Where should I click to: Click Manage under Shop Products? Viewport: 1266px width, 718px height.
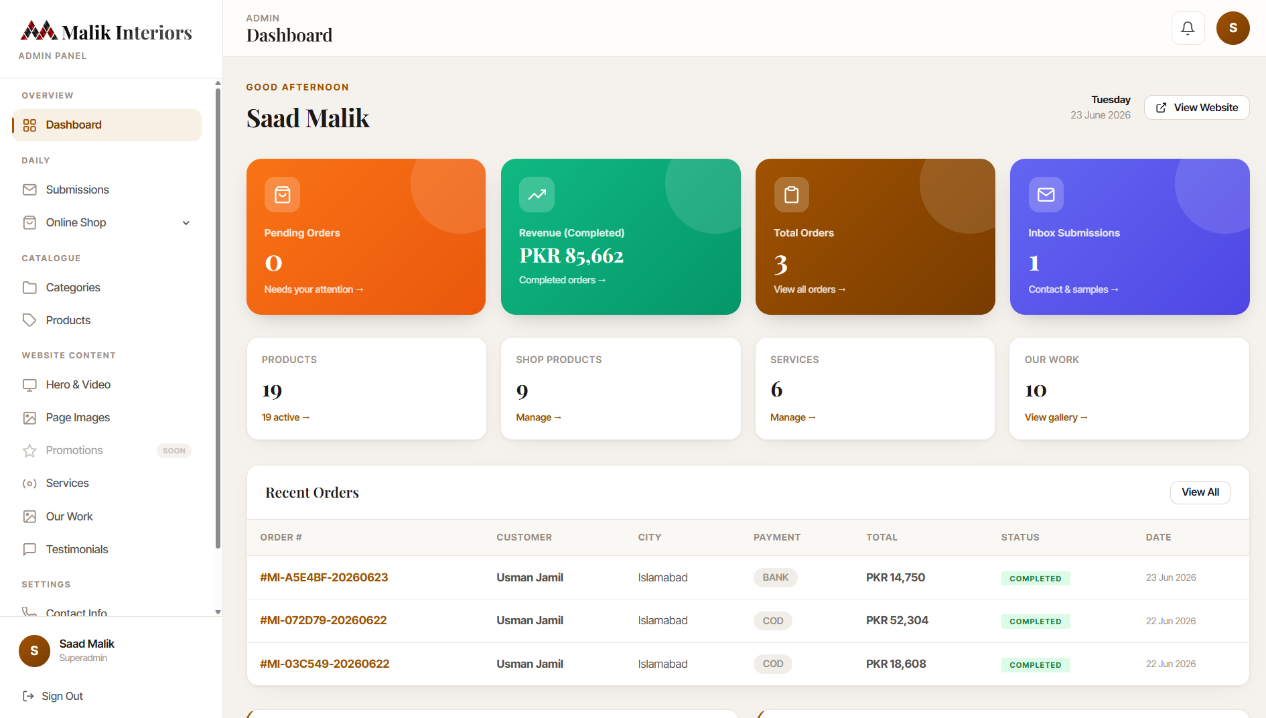(539, 417)
